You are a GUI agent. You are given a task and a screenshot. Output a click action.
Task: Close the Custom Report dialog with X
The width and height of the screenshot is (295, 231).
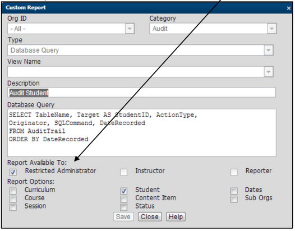(289, 8)
